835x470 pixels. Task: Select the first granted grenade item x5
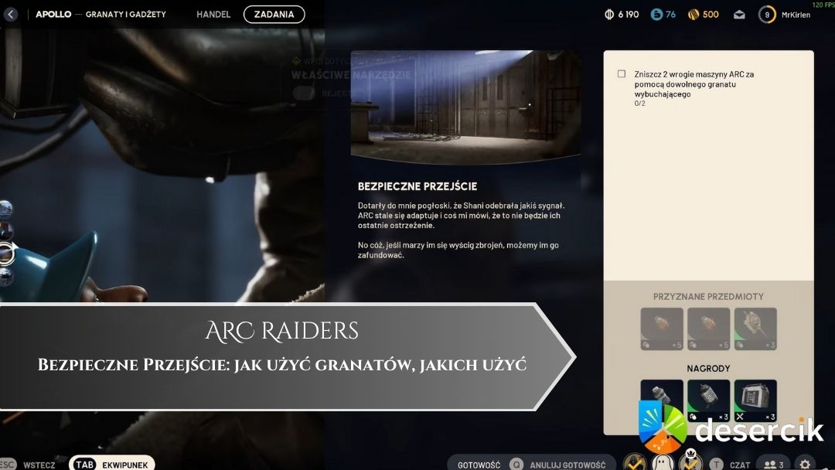click(x=662, y=329)
